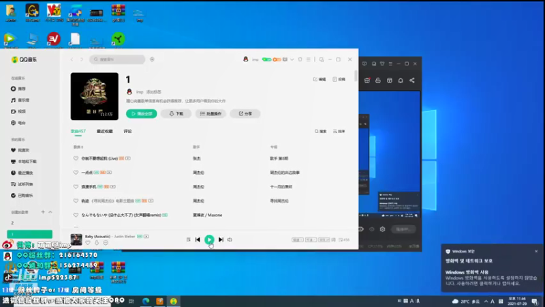Open 本地和下载 local downloads in sidebar
Image resolution: width=545 pixels, height=307 pixels.
click(x=24, y=162)
